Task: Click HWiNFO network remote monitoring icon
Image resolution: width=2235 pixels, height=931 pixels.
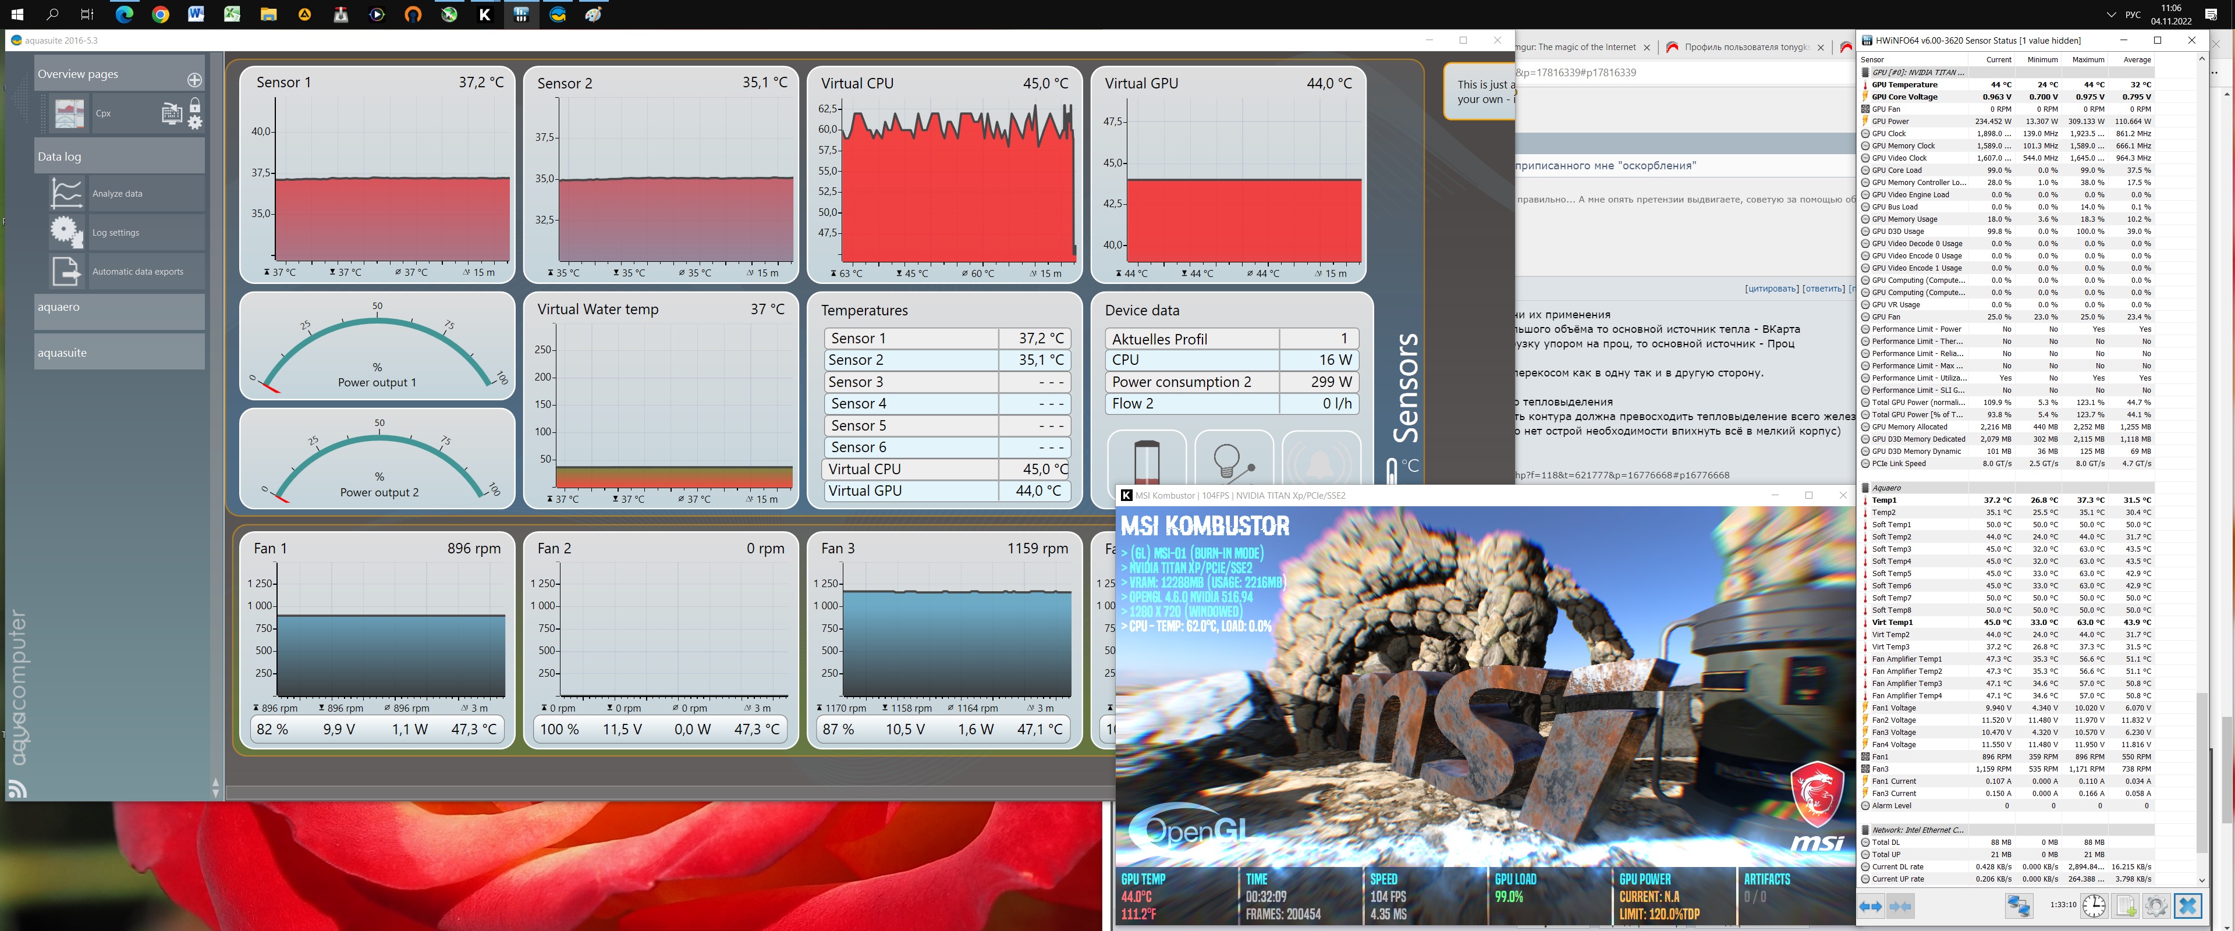Action: (x=2018, y=906)
